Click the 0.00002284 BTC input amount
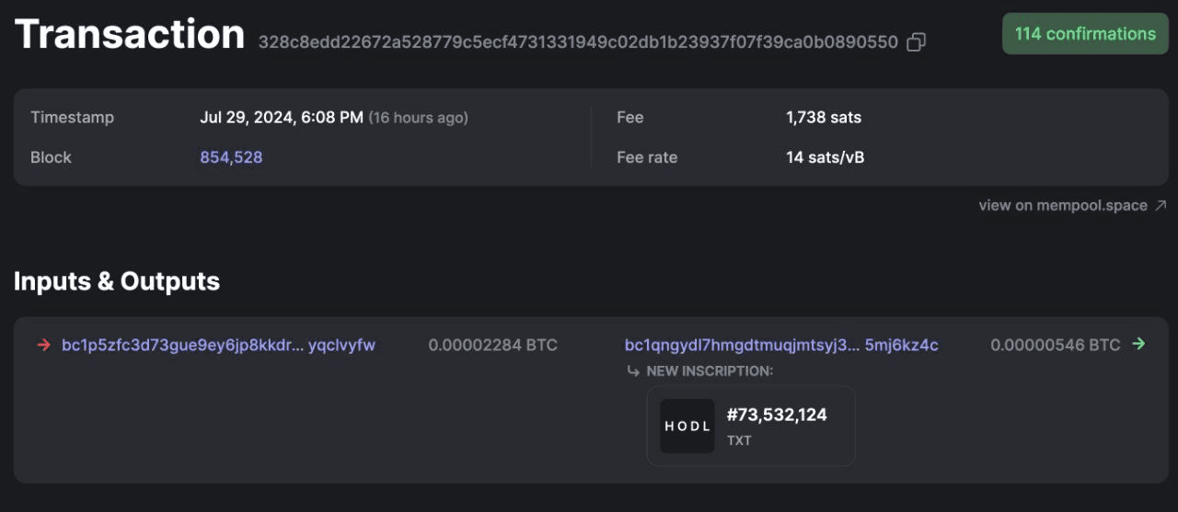Viewport: 1178px width, 512px height. [492, 346]
